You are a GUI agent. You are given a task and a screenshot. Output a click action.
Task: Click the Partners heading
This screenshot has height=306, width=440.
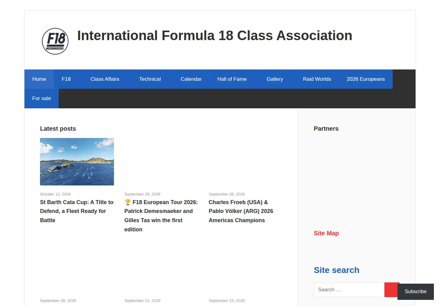[326, 129]
